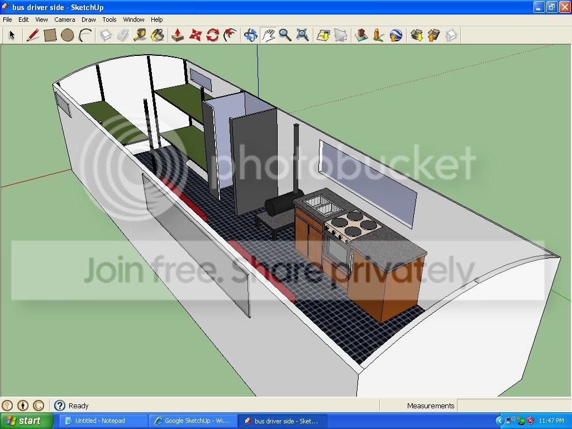Viewport: 572px width, 429px height.
Task: Click the Start button on taskbar
Action: pyautogui.click(x=26, y=421)
